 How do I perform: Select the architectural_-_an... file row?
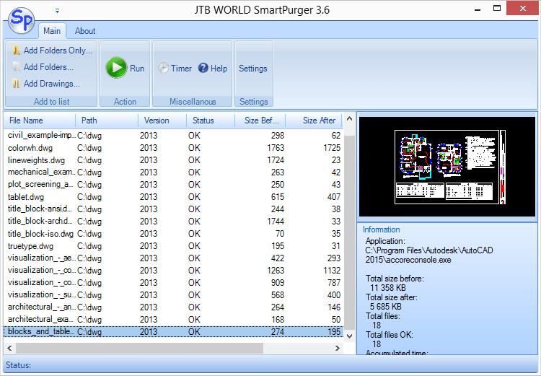[x=174, y=307]
